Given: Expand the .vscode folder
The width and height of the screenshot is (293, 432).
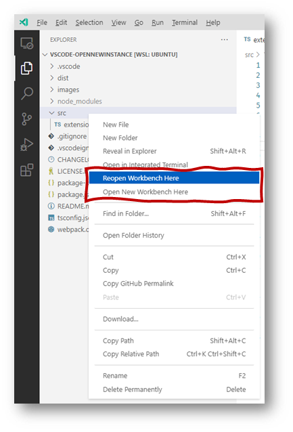Looking at the screenshot, I should [x=65, y=66].
